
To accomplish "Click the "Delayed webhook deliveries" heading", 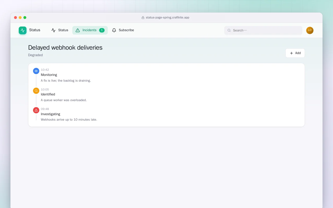I will [x=65, y=48].
